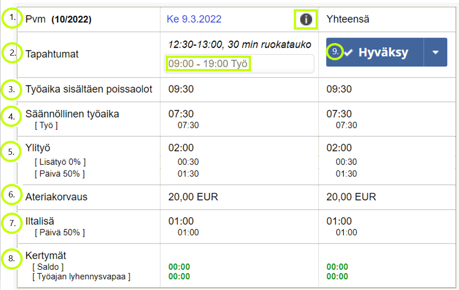459x290 pixels.
Task: Click the numbered marker 3 beside Työaika
Action: click(x=12, y=89)
